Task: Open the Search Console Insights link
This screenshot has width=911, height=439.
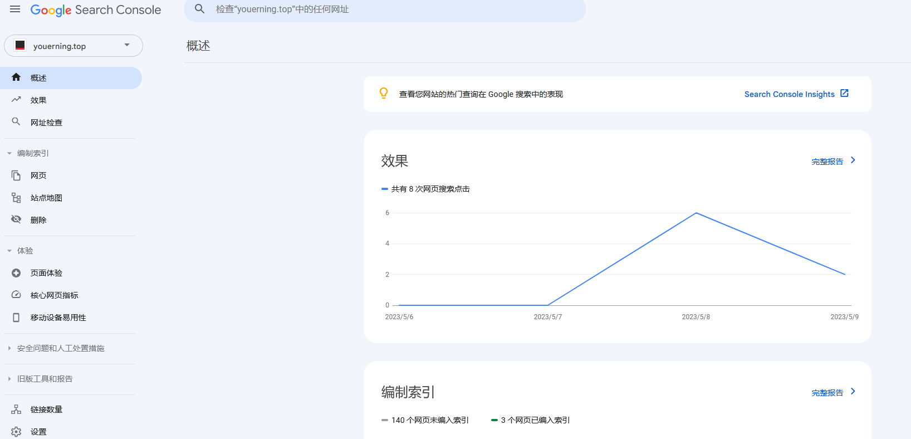Action: pyautogui.click(x=790, y=94)
